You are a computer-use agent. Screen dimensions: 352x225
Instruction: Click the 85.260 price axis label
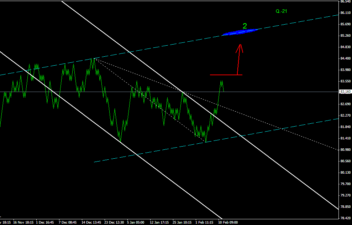click(x=346, y=36)
